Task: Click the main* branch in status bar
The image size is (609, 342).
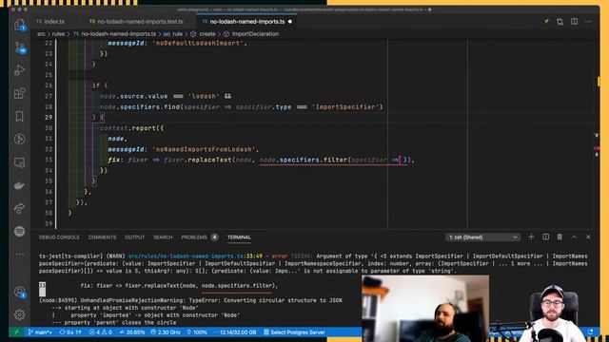Action: (x=40, y=332)
